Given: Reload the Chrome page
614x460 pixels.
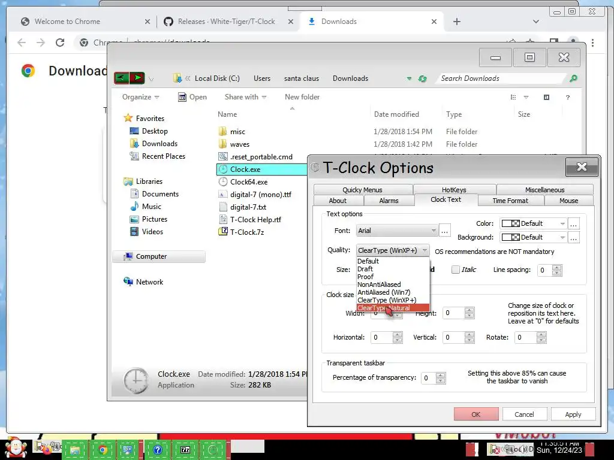Looking at the screenshot, I should click(59, 43).
